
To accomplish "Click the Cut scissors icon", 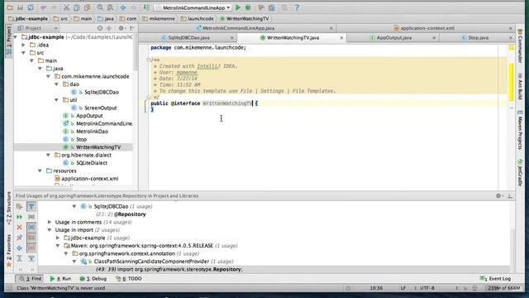I will pyautogui.click(x=66, y=7).
